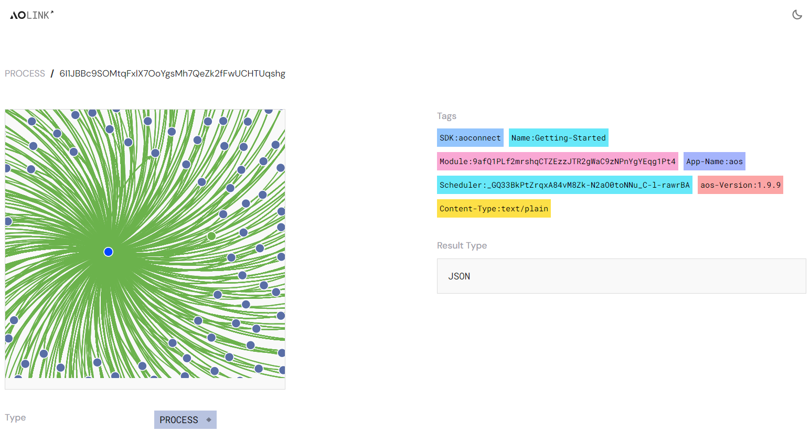The image size is (810, 442).
Task: Click the AOLINK logo
Action: click(x=32, y=15)
